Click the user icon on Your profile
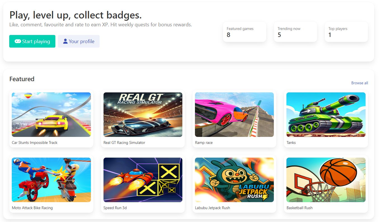 [65, 41]
